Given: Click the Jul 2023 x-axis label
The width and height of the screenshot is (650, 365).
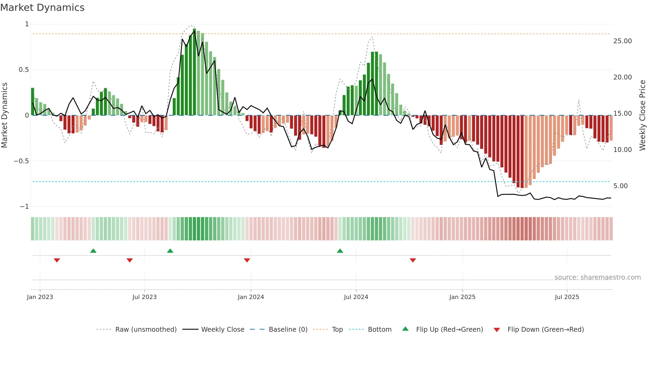Looking at the screenshot, I should coord(145,297).
